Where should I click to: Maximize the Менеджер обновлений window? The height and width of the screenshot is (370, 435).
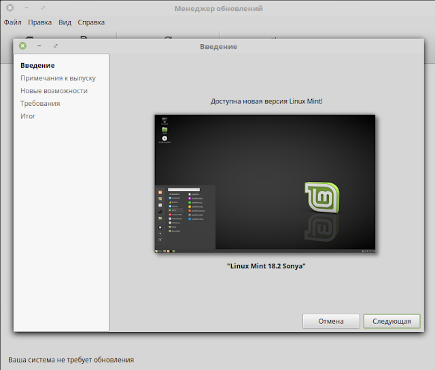tap(43, 7)
